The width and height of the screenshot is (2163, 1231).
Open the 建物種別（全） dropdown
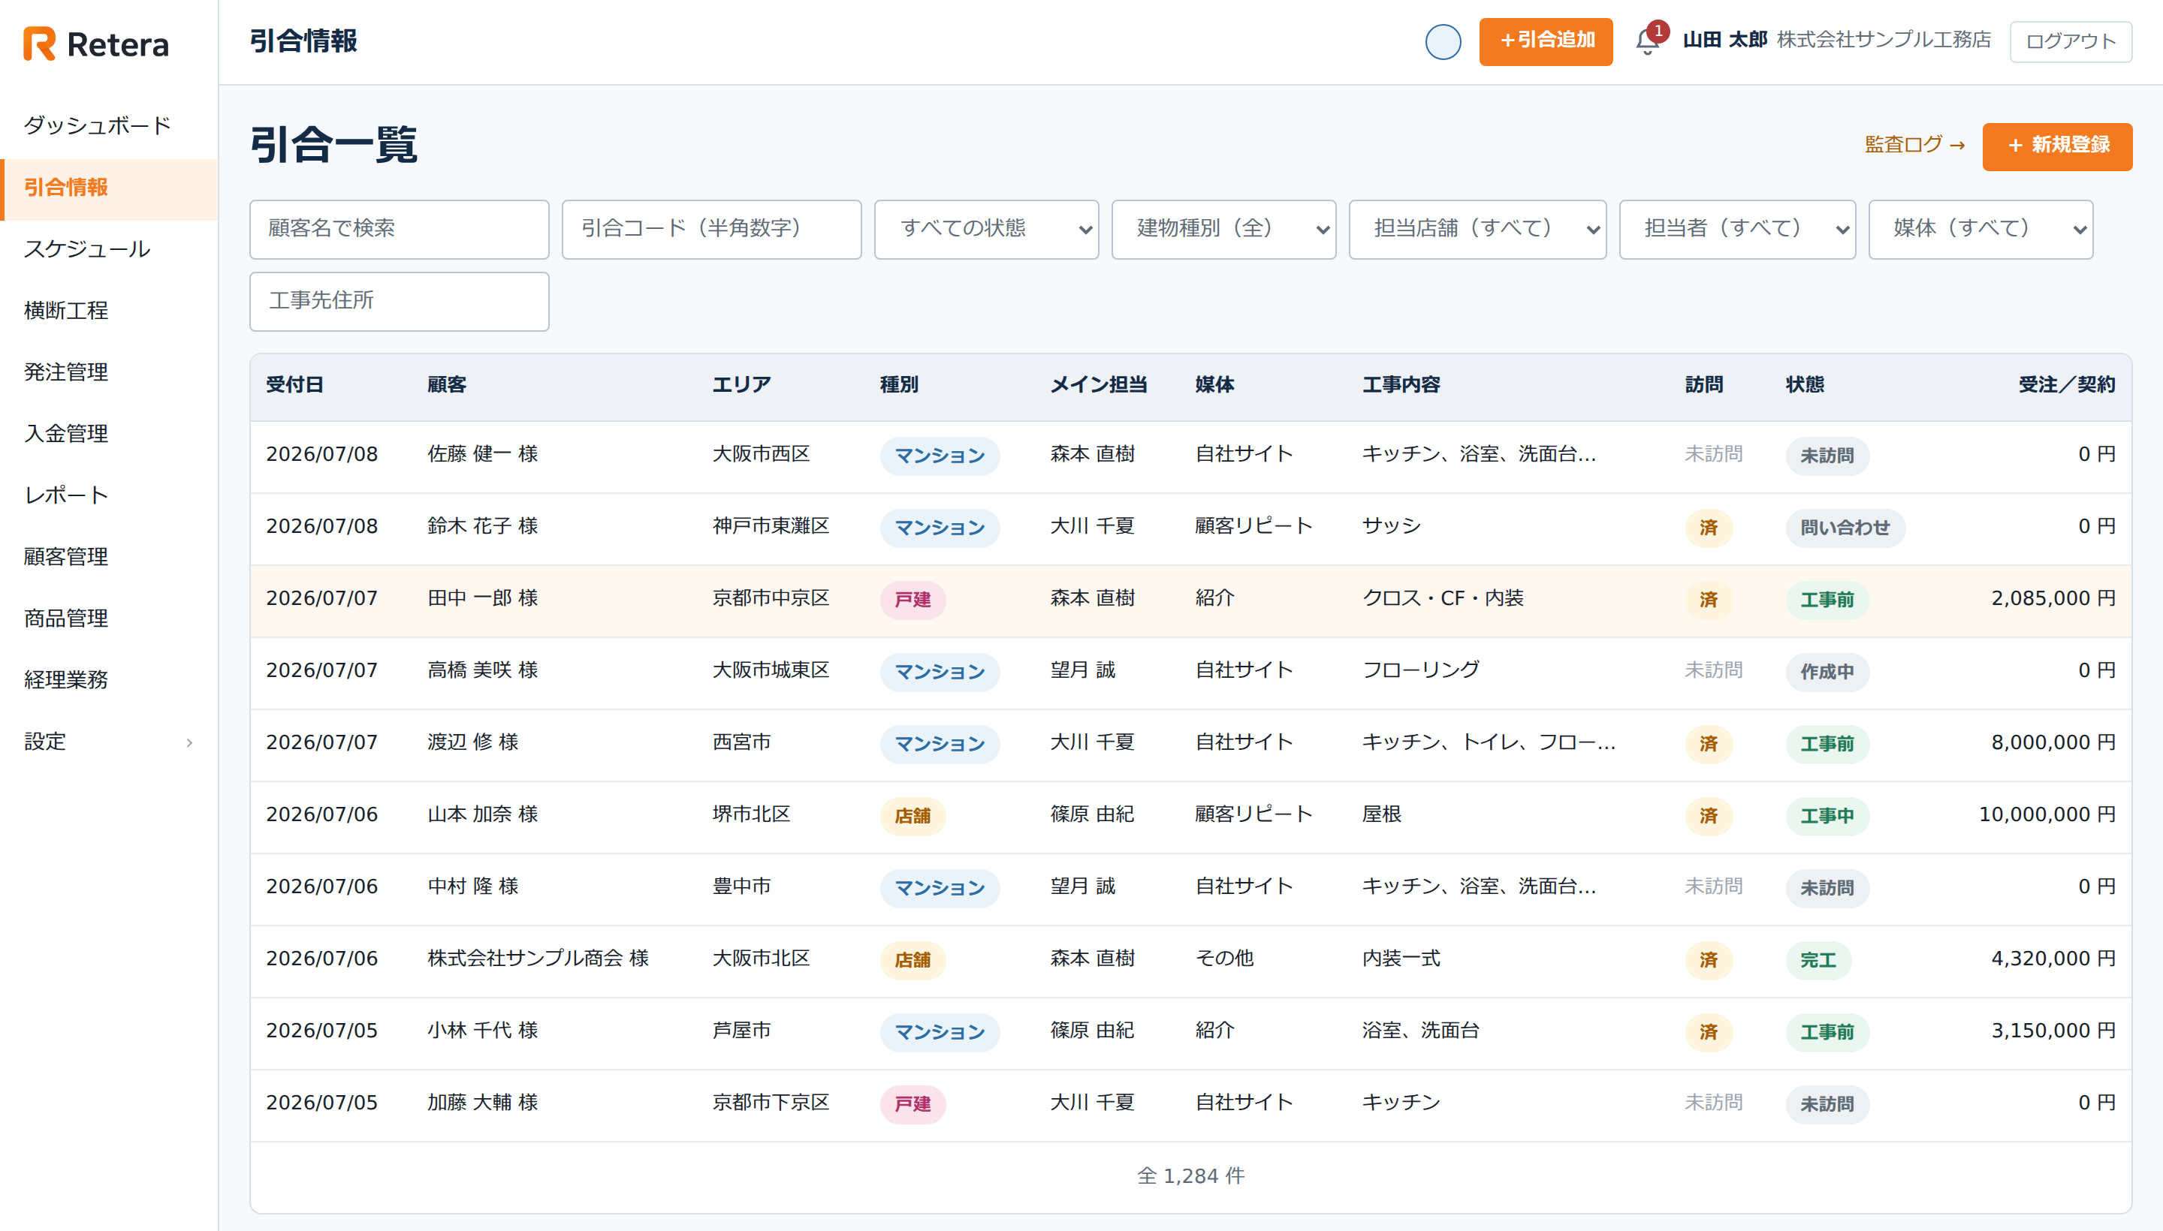coord(1223,229)
